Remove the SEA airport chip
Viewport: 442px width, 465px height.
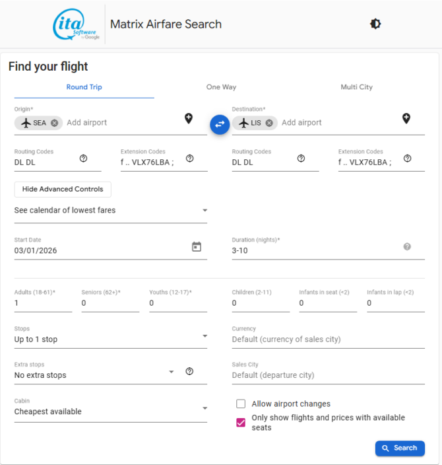tap(55, 123)
